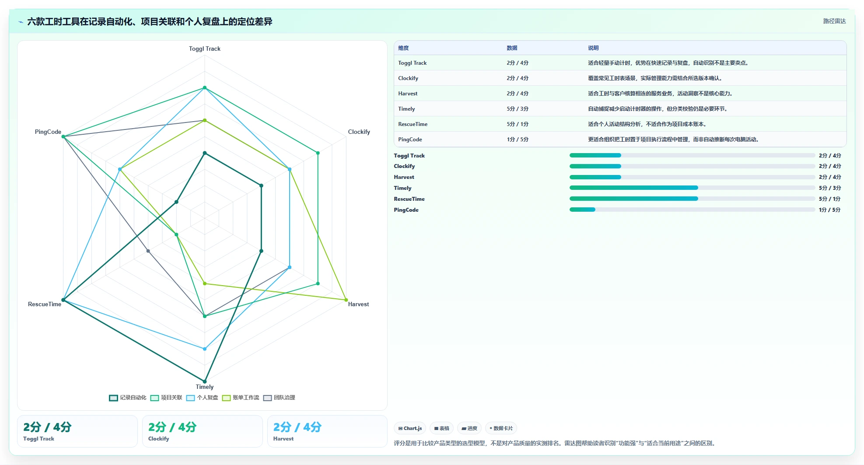Click the Toggl Track radar axis label

204,49
